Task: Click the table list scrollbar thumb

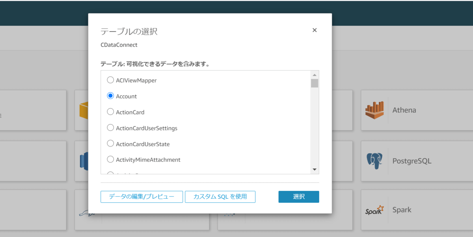Action: click(x=315, y=83)
